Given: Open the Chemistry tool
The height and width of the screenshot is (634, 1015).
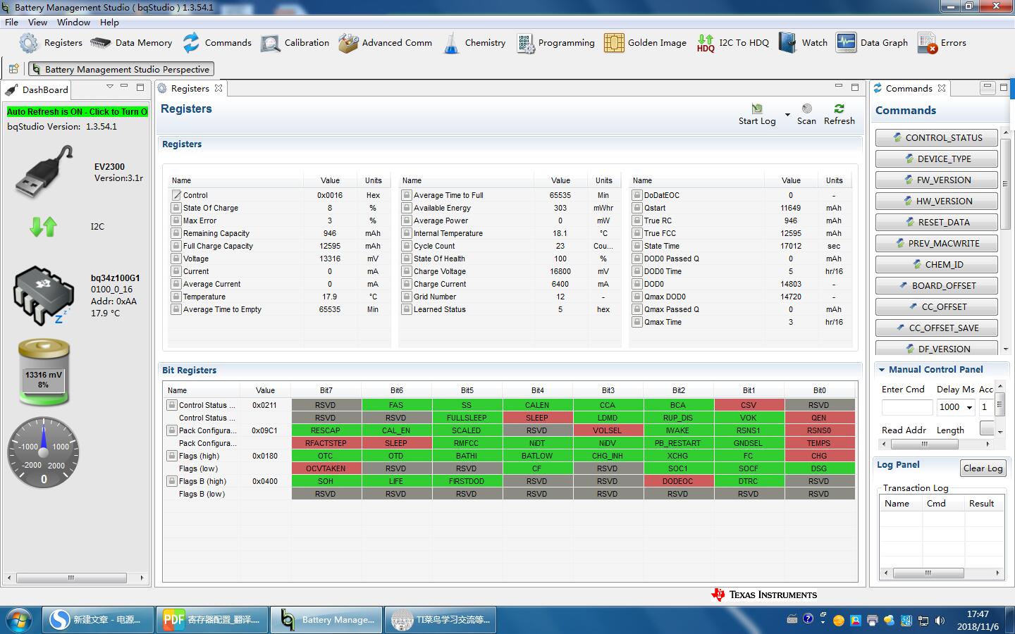Looking at the screenshot, I should (x=474, y=43).
